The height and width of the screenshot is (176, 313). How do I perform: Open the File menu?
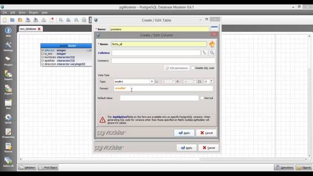(x=5, y=13)
